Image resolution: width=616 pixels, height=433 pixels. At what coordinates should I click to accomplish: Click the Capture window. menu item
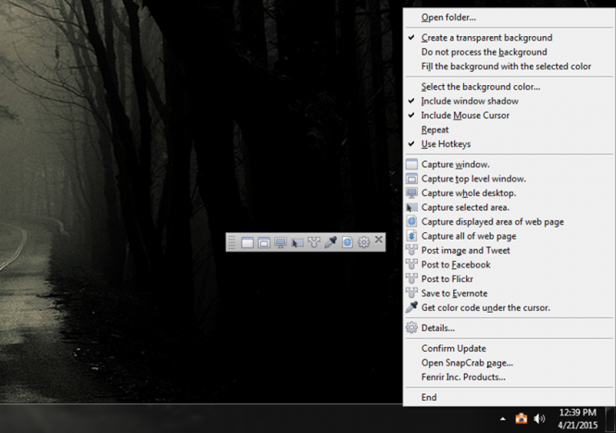[508, 165]
